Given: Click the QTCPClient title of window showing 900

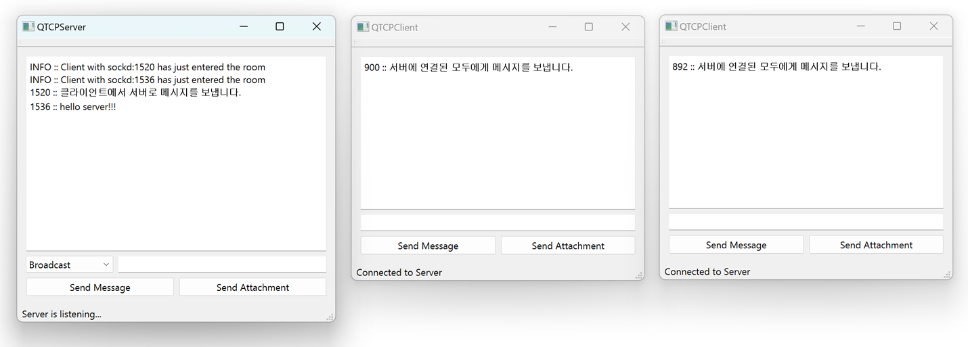Looking at the screenshot, I should coord(395,27).
